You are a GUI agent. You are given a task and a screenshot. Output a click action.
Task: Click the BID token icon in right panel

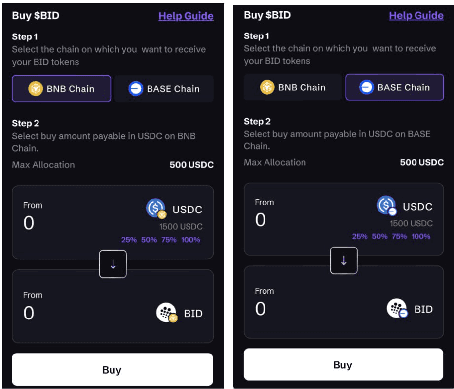[397, 309]
